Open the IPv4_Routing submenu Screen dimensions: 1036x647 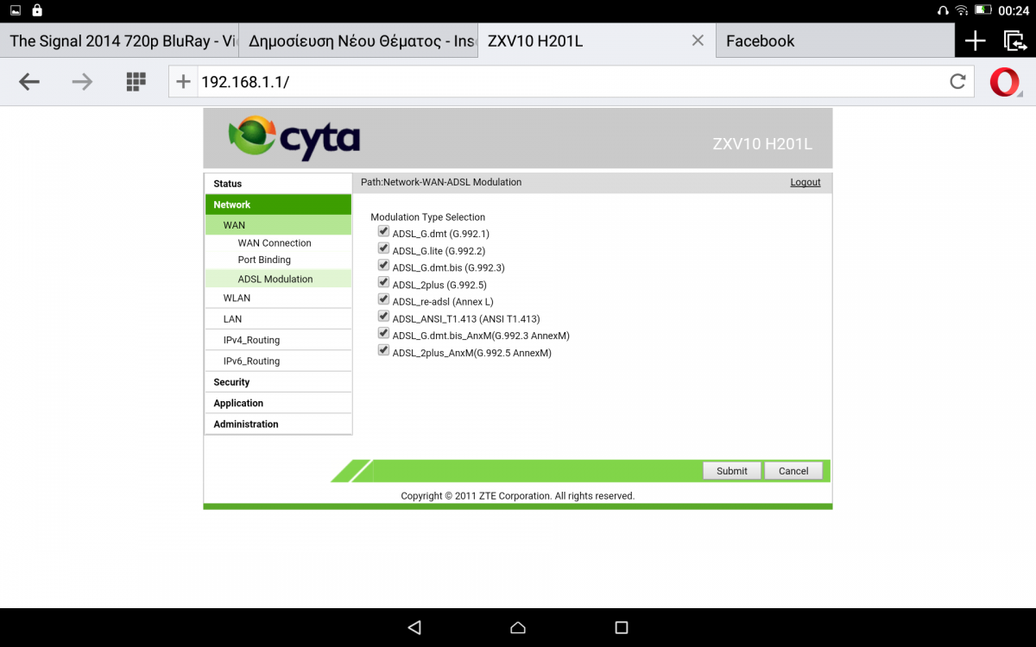point(278,340)
